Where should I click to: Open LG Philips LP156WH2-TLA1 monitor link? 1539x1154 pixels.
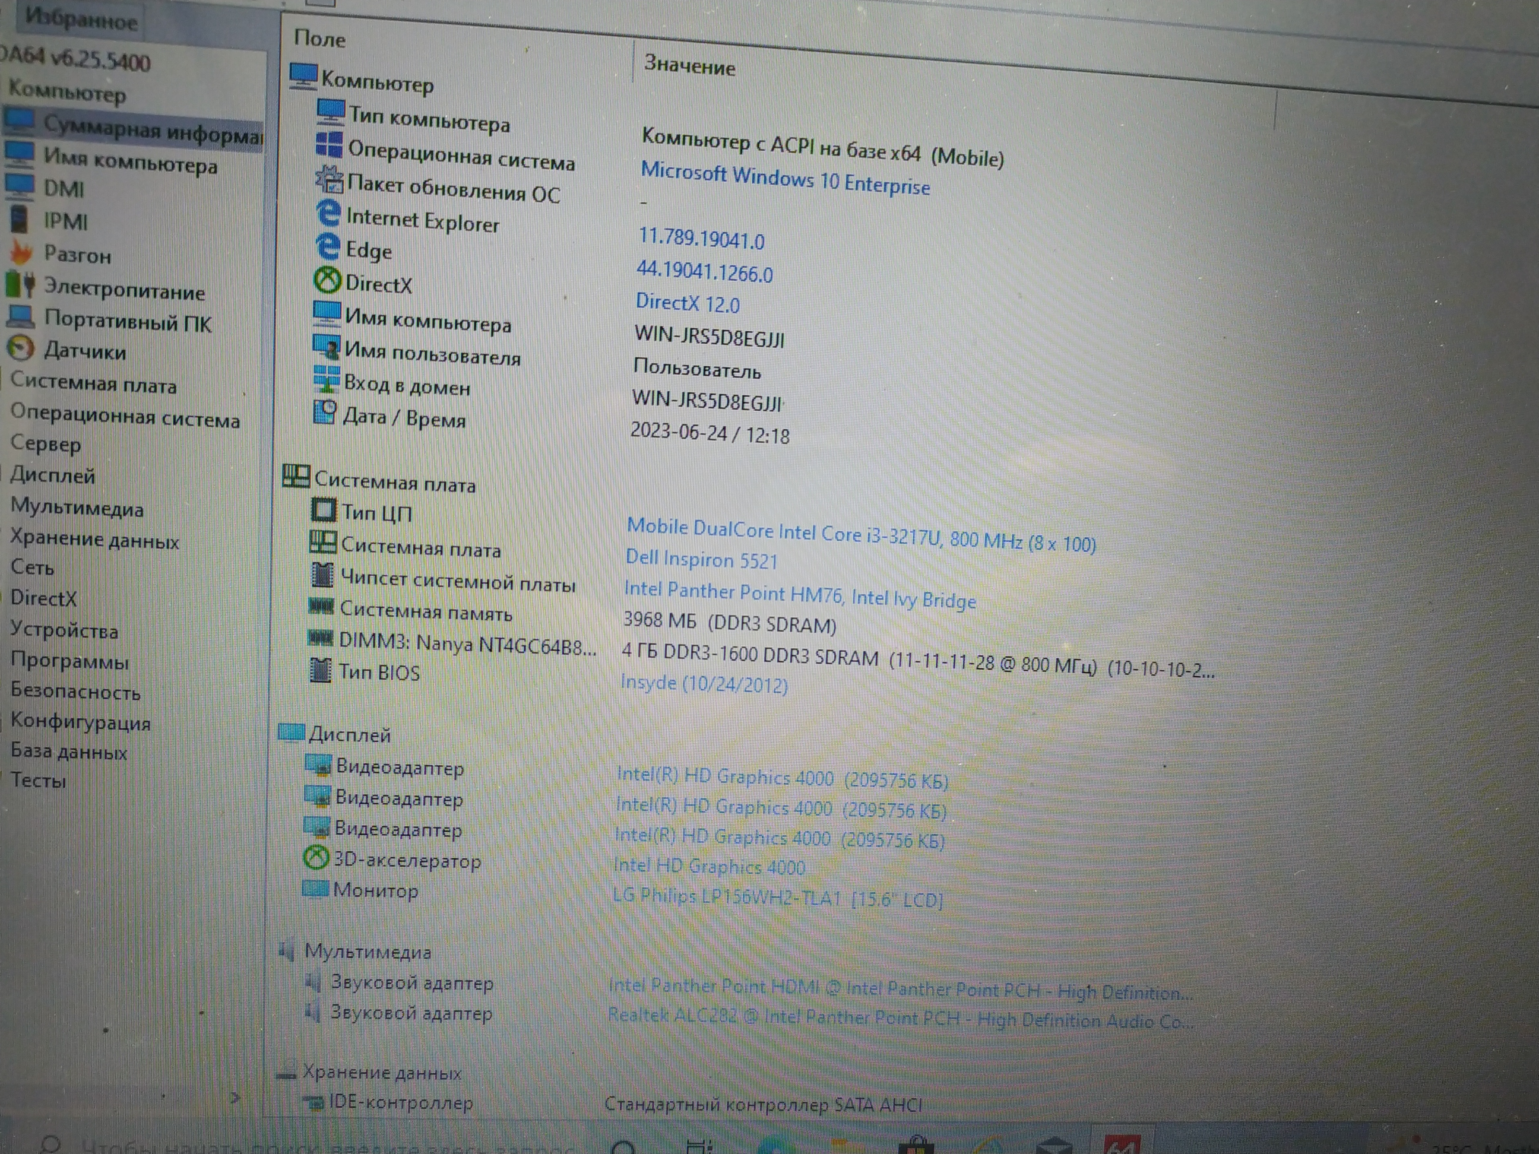click(x=777, y=898)
